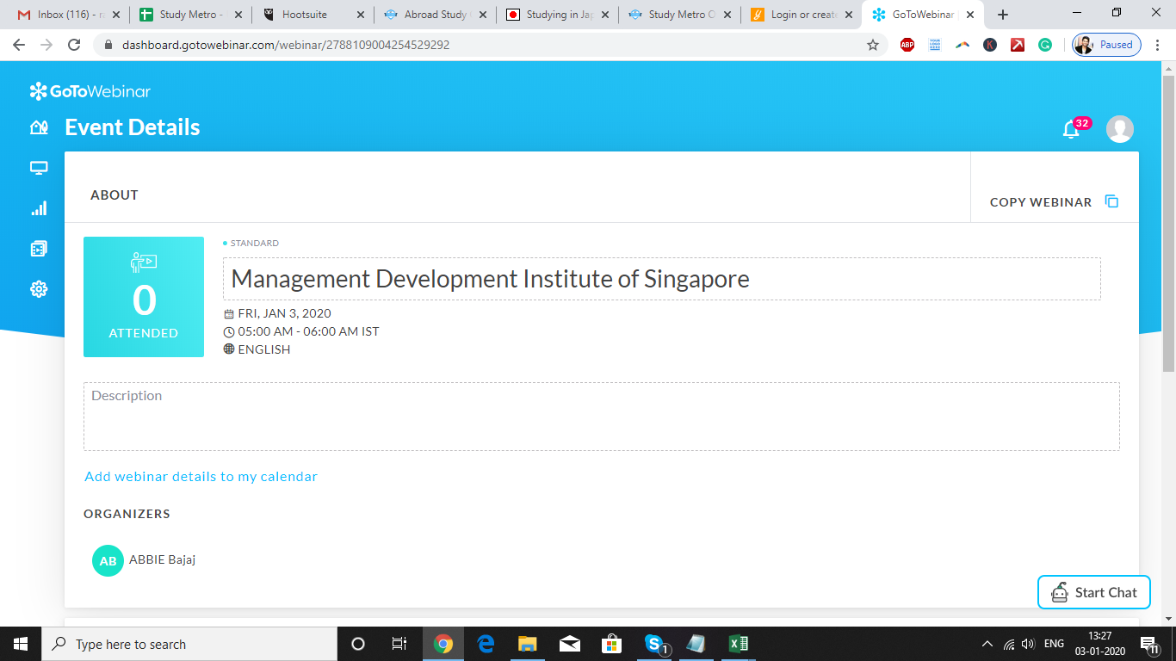Click the Paused profile button in Chrome
The height and width of the screenshot is (661, 1176).
1106,45
